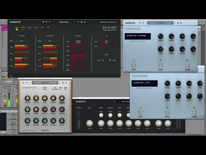The height and width of the screenshot is (155, 206).
Task: Click the Mix Taps LEVEL bar
Action: pyautogui.click(x=79, y=56)
